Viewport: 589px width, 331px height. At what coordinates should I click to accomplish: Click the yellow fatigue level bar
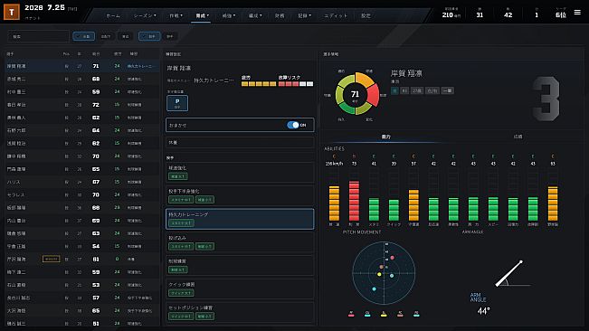click(259, 84)
